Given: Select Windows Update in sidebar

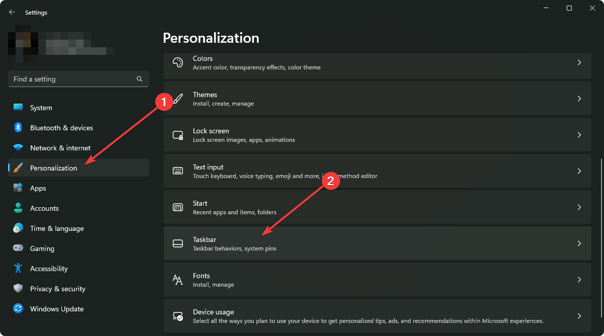Looking at the screenshot, I should tap(56, 309).
